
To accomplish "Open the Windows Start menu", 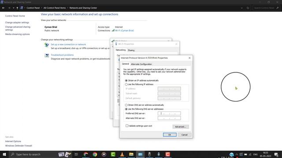I will pos(4,154).
